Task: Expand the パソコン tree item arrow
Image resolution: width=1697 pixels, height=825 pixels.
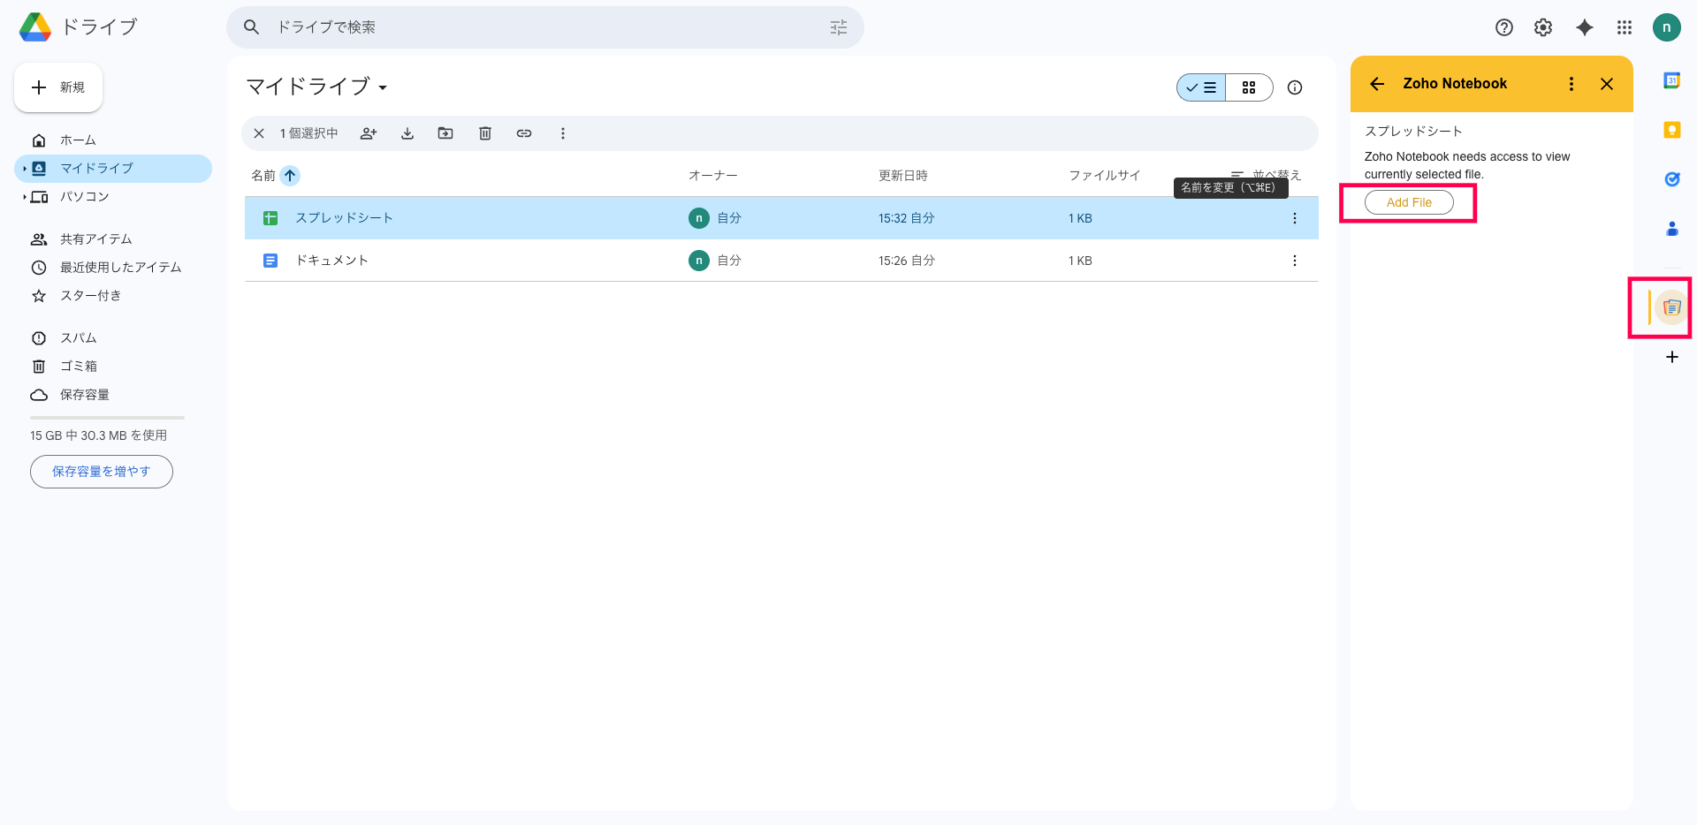Action: (x=24, y=197)
